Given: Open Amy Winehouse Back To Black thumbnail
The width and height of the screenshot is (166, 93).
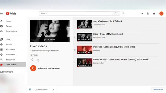Looking at the screenshot, I should (85, 24).
